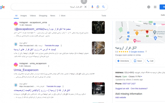
Task: Click the Directions button
Action: pyautogui.click(x=123, y=61)
